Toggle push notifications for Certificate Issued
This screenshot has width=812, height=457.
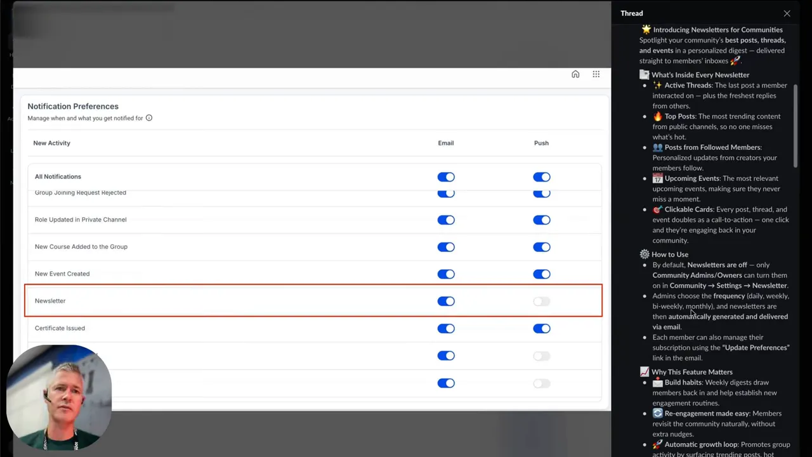click(x=541, y=328)
